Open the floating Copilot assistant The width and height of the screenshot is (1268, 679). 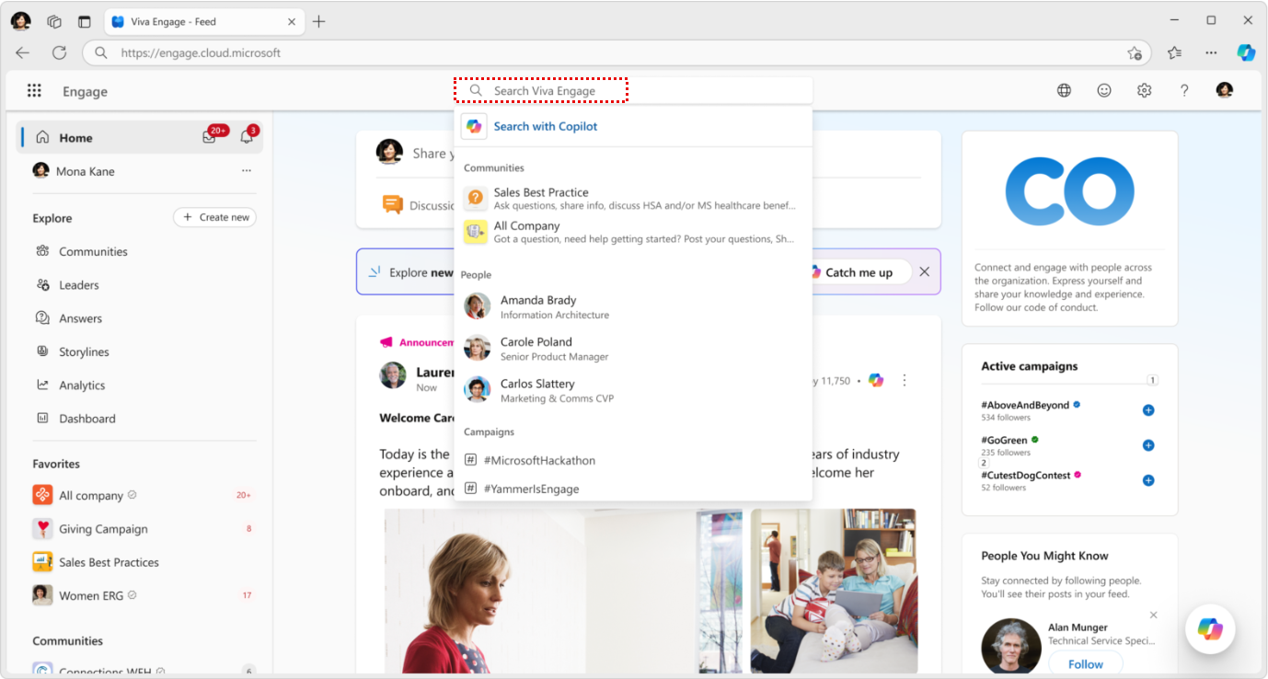point(1209,629)
